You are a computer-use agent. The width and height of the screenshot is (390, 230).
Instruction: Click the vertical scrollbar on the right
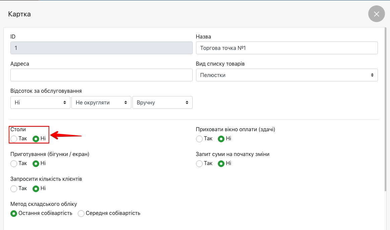pos(386,110)
